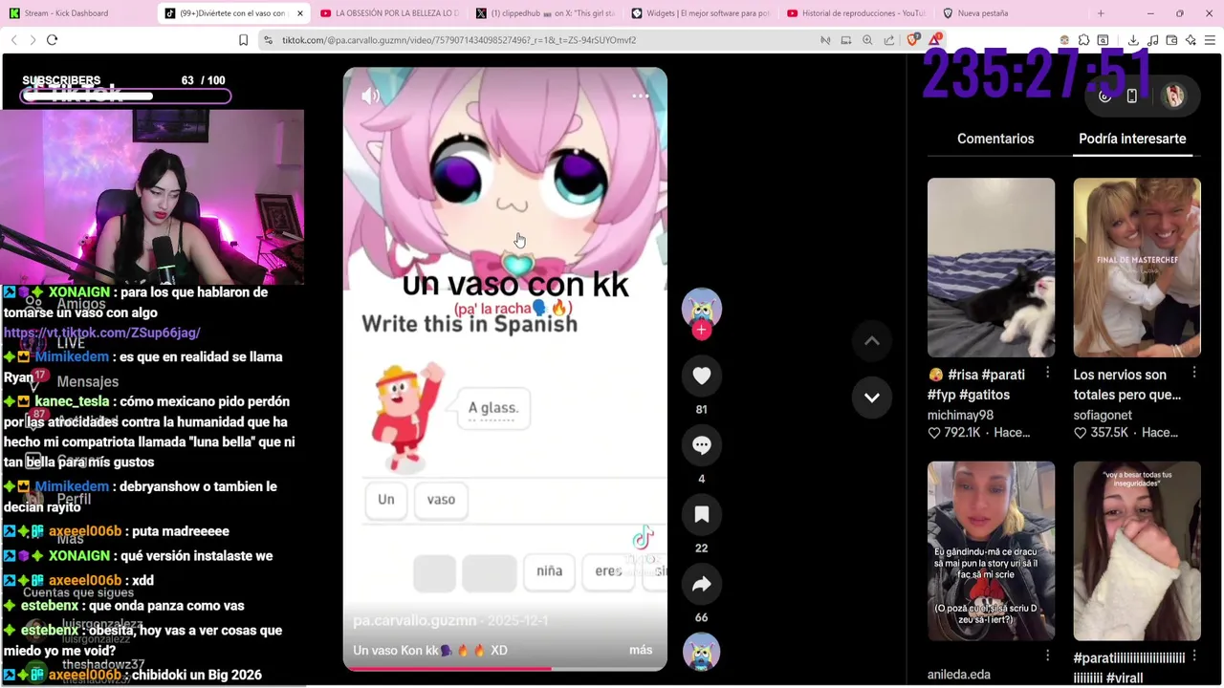Open the Leo AI sparkle icon
The height and width of the screenshot is (688, 1224).
point(1191,40)
